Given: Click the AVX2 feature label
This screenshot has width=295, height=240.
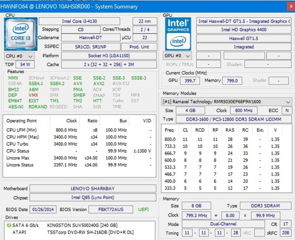Looking at the screenshot, I should point(99,84).
